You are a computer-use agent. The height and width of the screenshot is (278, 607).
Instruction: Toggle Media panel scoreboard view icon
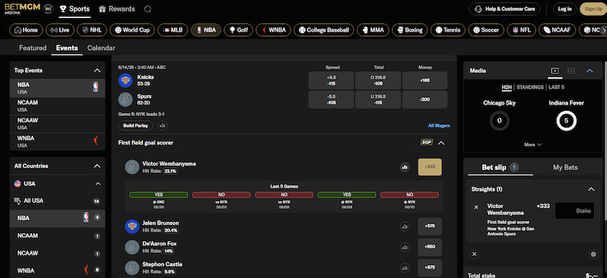point(571,71)
